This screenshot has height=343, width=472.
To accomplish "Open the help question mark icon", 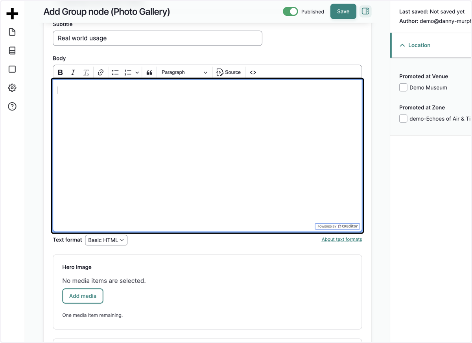I will [12, 106].
